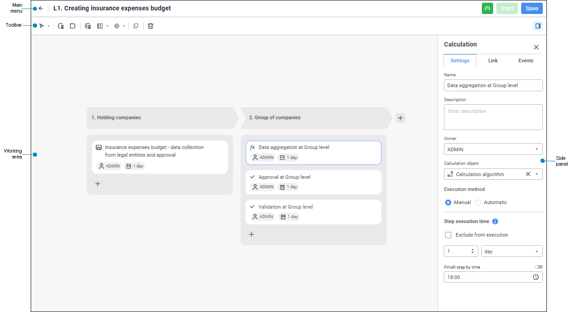Click 1 day badge on Approval card
The width and height of the screenshot is (583, 312).
pyautogui.click(x=288, y=187)
